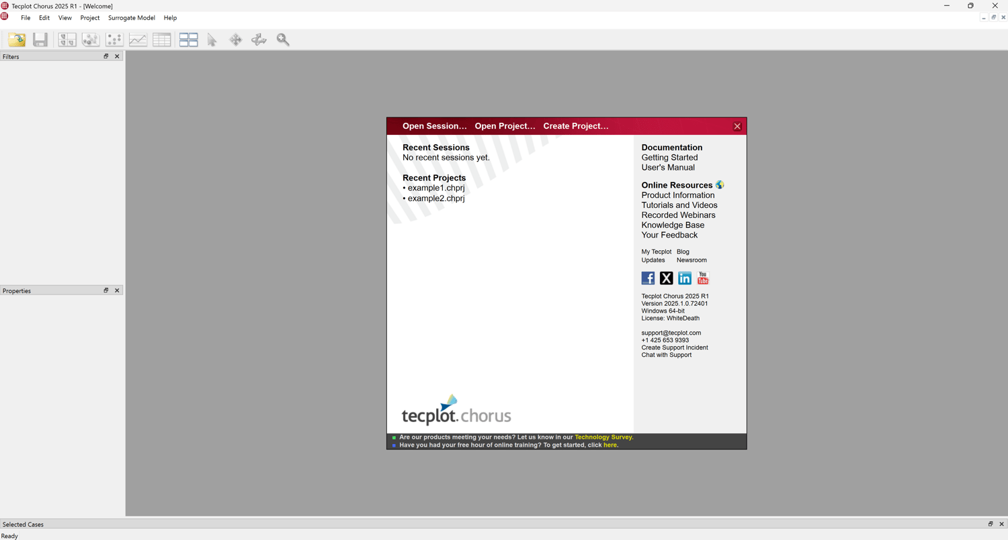
Task: Open the Getting Started documentation link
Action: [x=669, y=158]
